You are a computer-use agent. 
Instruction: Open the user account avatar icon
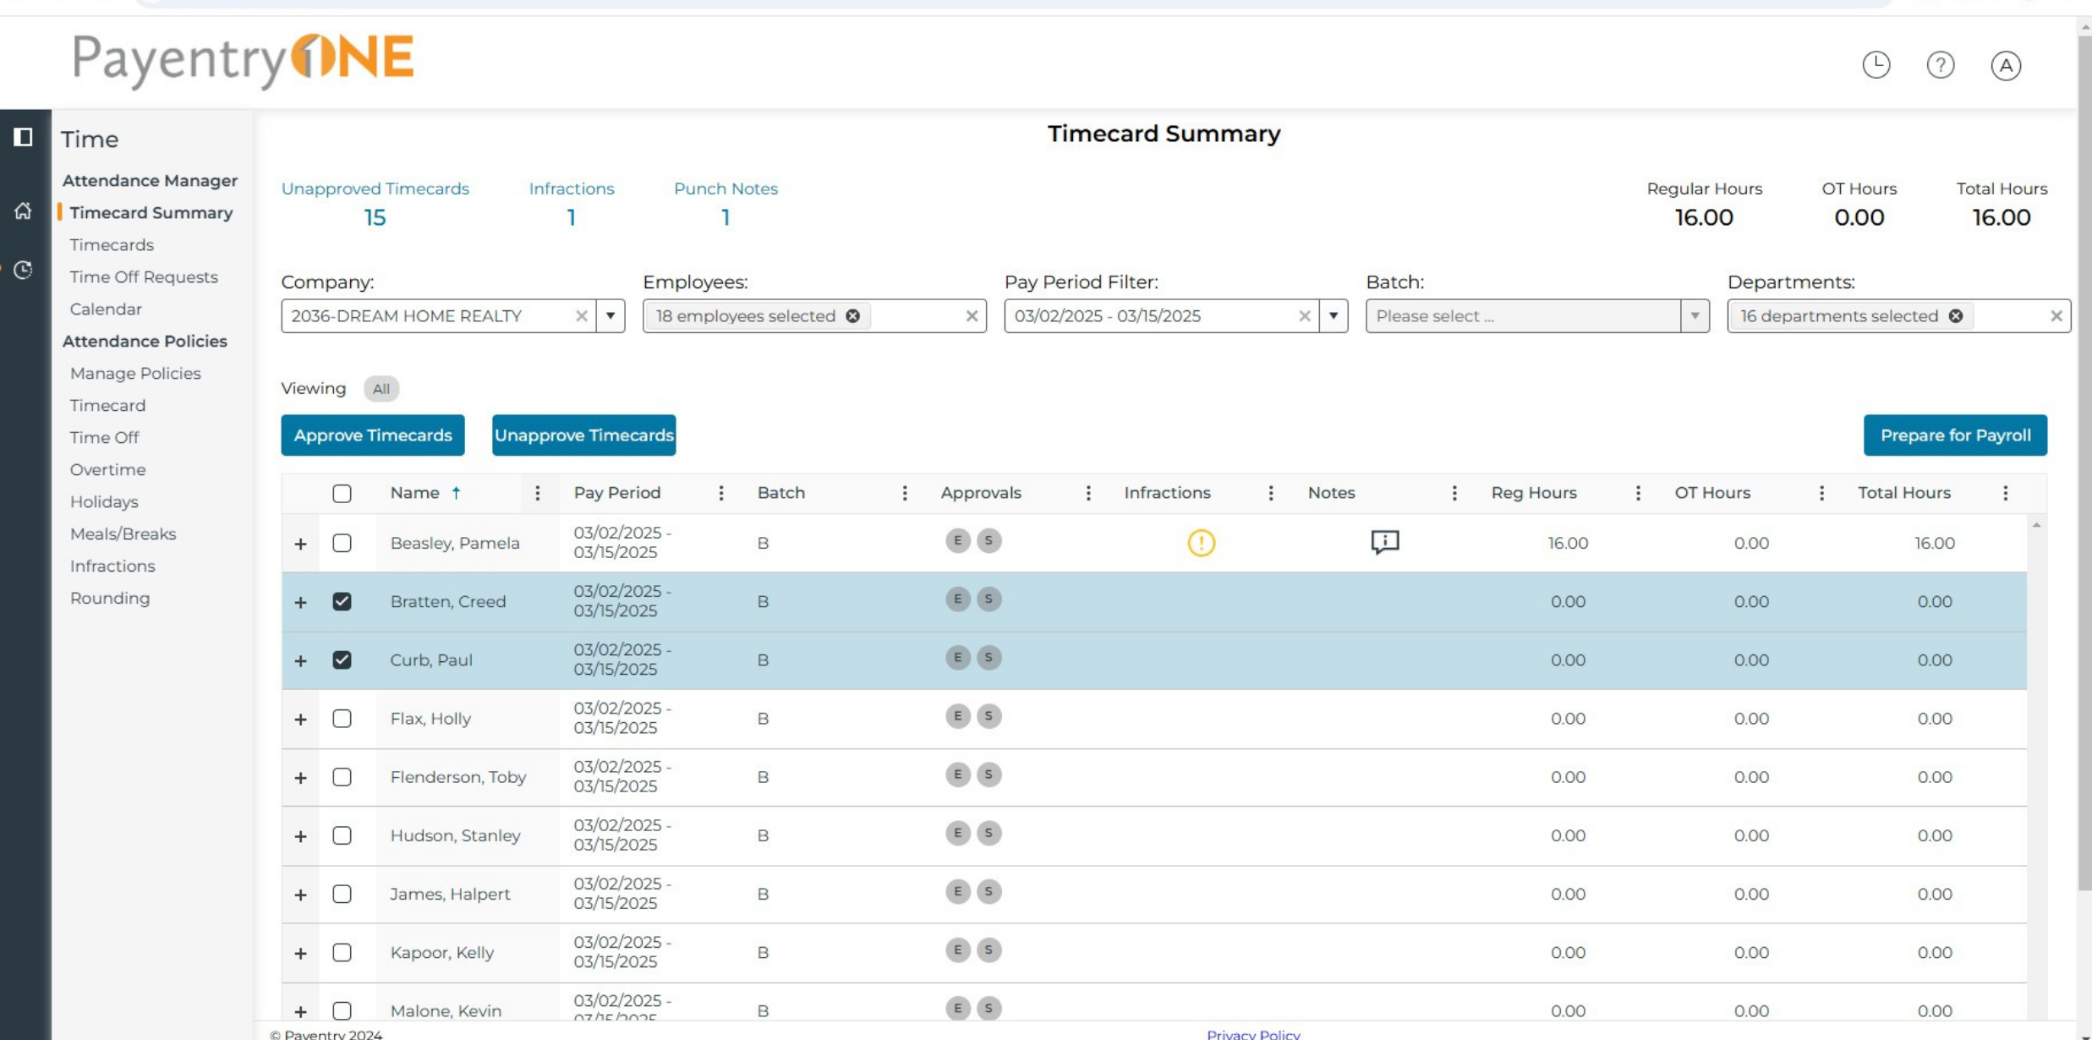[x=2005, y=65]
